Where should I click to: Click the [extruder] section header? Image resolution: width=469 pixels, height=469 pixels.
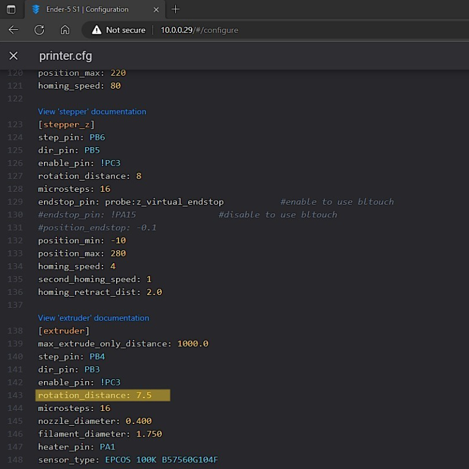(64, 331)
